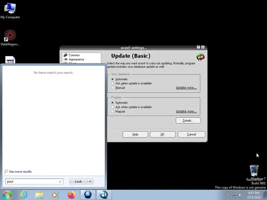Close the avast settings dialog
This screenshot has width=267, height=200.
tap(203, 47)
